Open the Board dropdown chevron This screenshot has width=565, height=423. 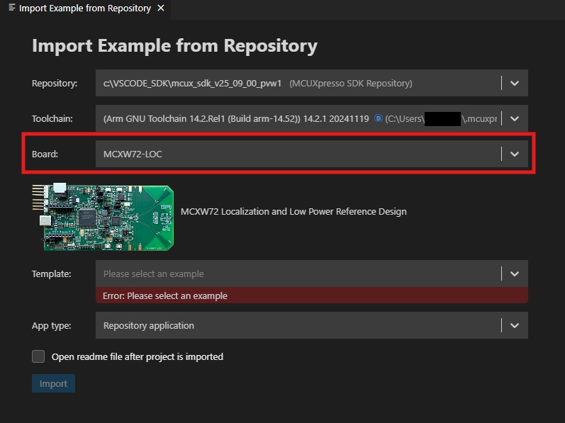pos(515,154)
